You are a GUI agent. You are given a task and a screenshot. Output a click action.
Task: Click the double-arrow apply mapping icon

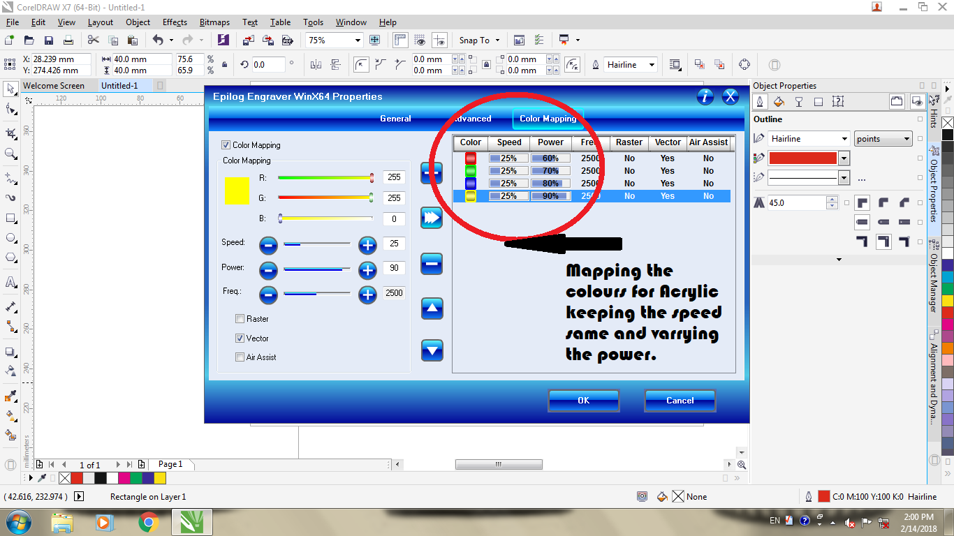tap(432, 218)
